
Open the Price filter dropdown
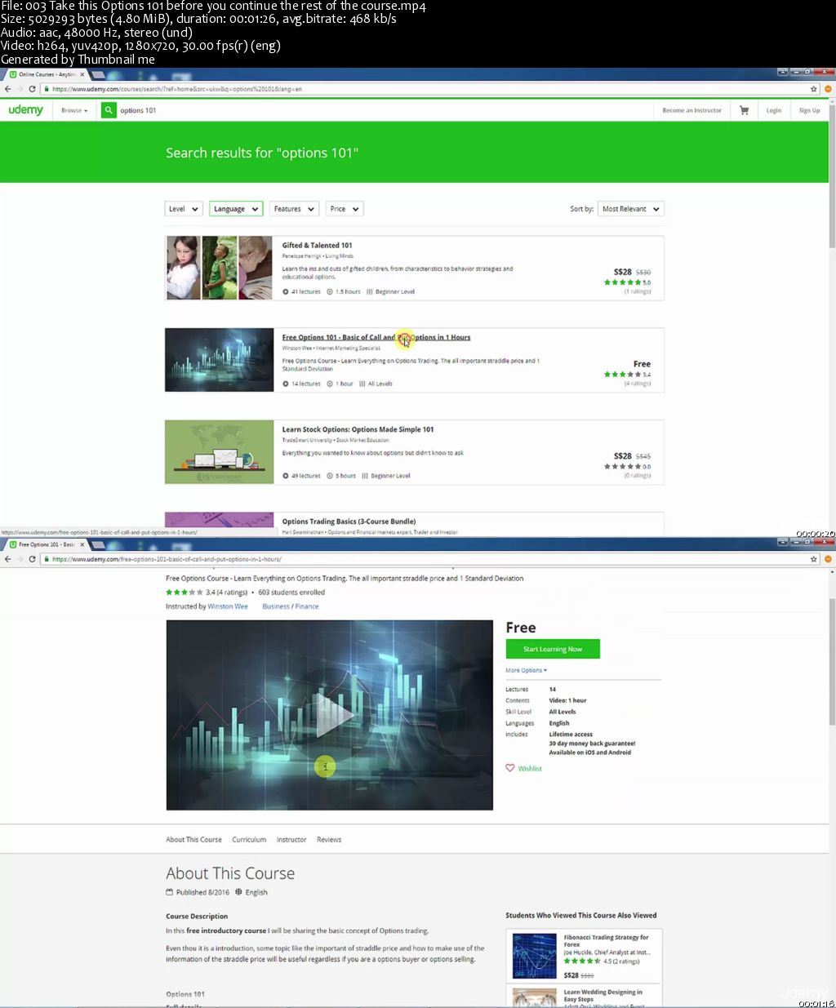click(345, 209)
